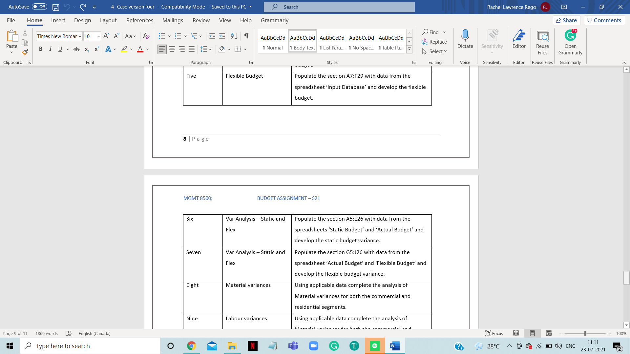Open the Text Highlight Color dropdown
Viewport: 630px width, 354px height.
131,49
